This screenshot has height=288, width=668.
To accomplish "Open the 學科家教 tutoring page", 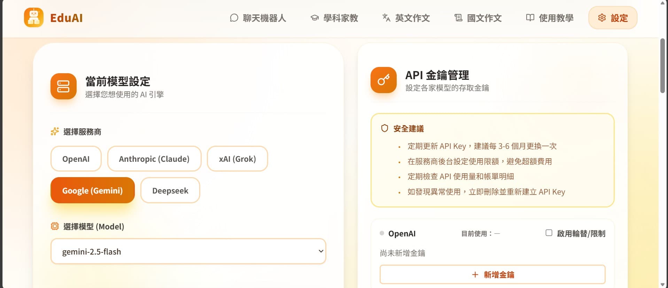I will 334,18.
